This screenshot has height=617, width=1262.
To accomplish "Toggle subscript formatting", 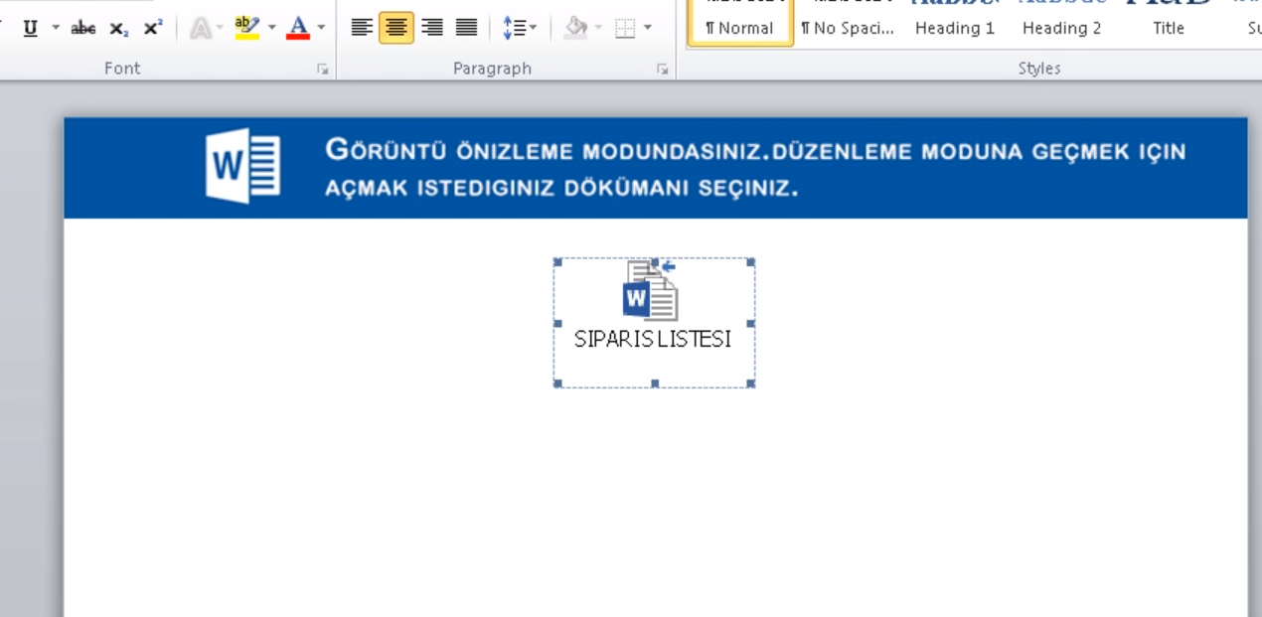I will click(118, 28).
